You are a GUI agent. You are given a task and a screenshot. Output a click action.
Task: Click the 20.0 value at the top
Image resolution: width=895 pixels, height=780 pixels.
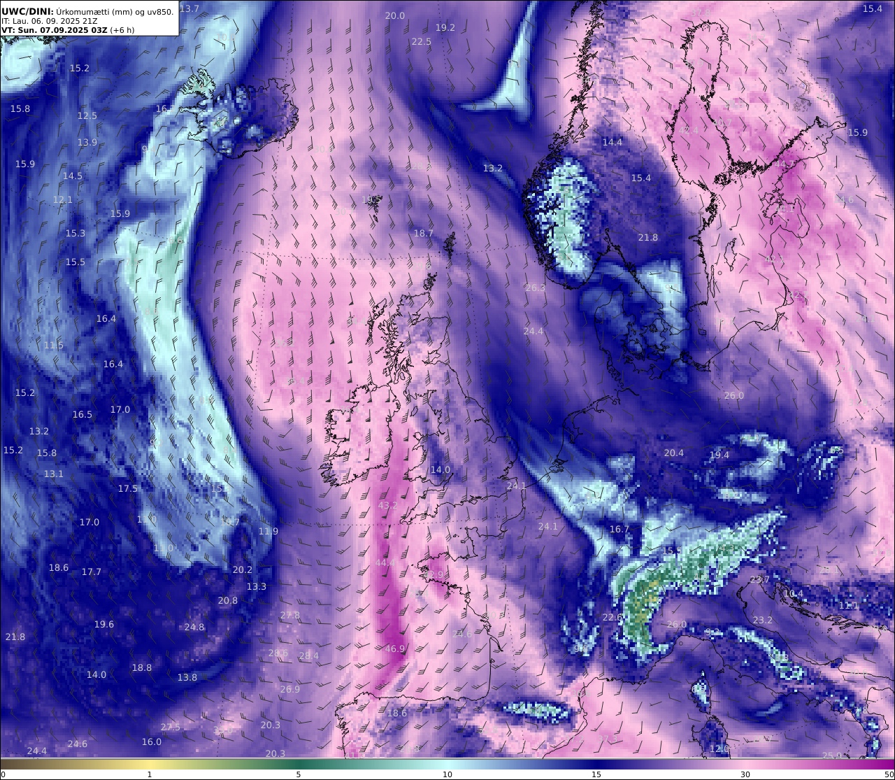tap(395, 15)
